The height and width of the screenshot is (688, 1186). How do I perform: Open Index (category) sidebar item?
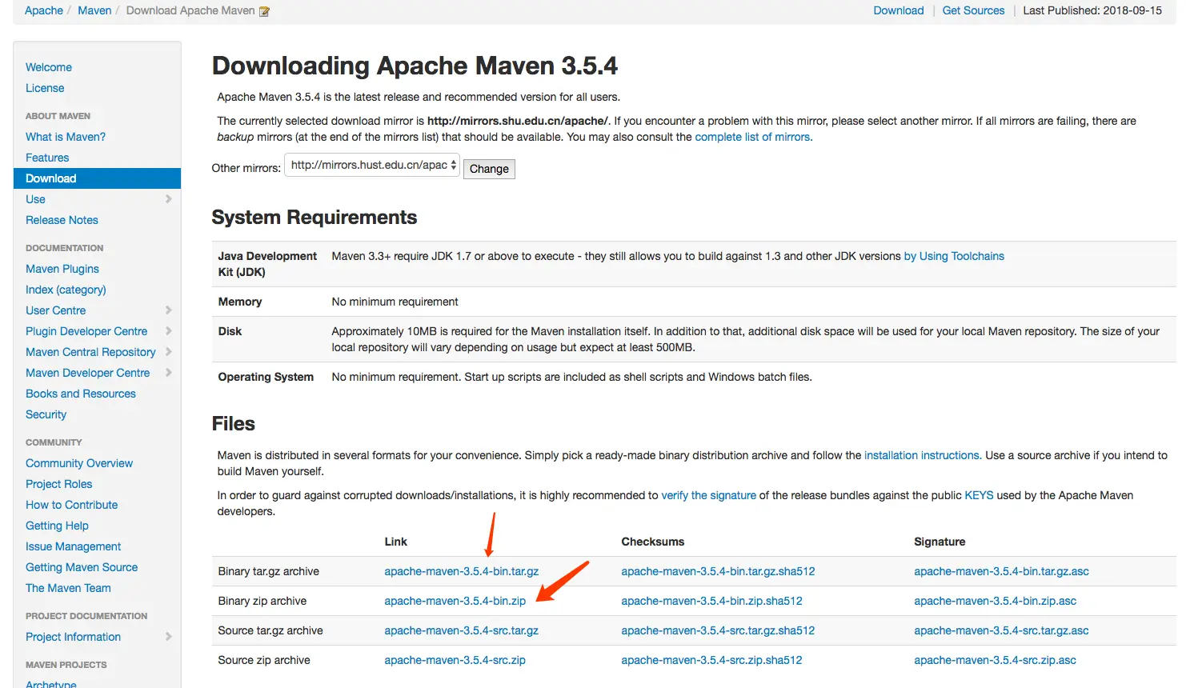pos(66,290)
